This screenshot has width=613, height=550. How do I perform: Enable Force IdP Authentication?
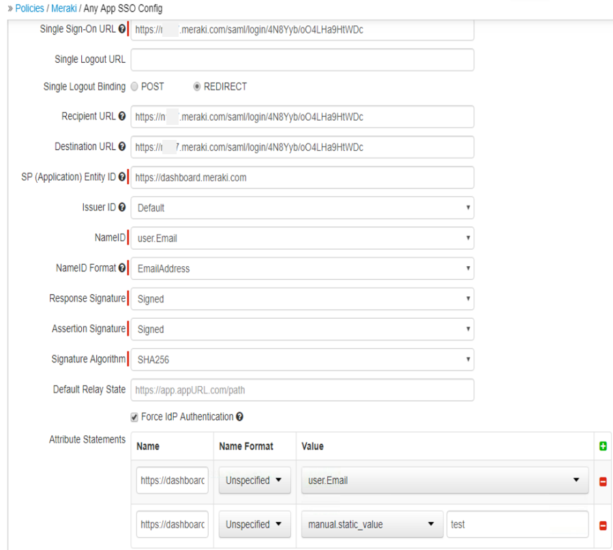tap(134, 416)
